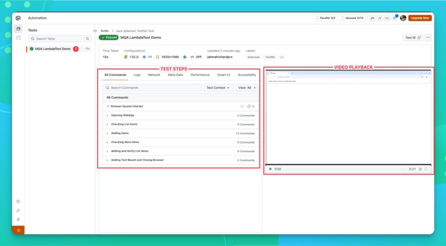Switch to the Accessibility tab
Viewport: 446px width, 246px height.
click(247, 75)
